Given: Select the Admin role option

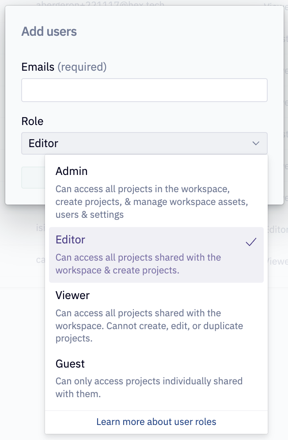Looking at the screenshot, I should 156,193.
